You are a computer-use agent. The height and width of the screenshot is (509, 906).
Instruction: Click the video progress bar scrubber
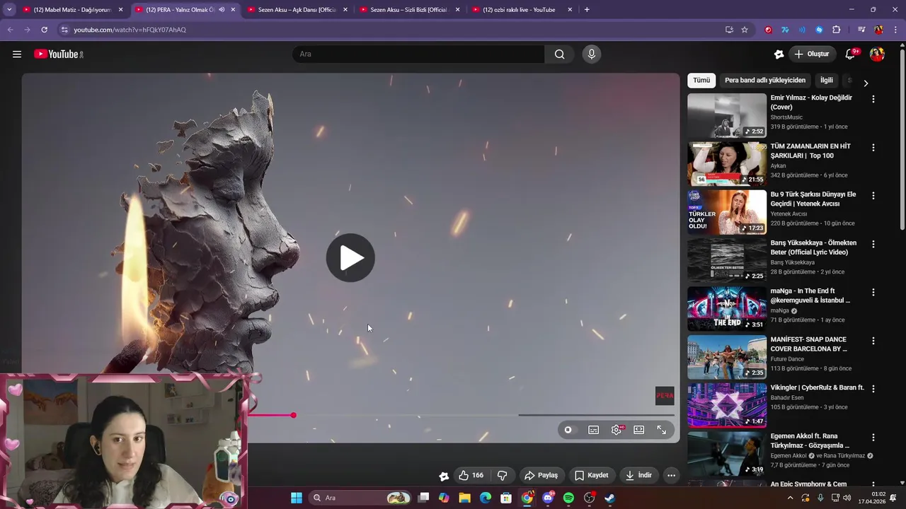coord(293,415)
